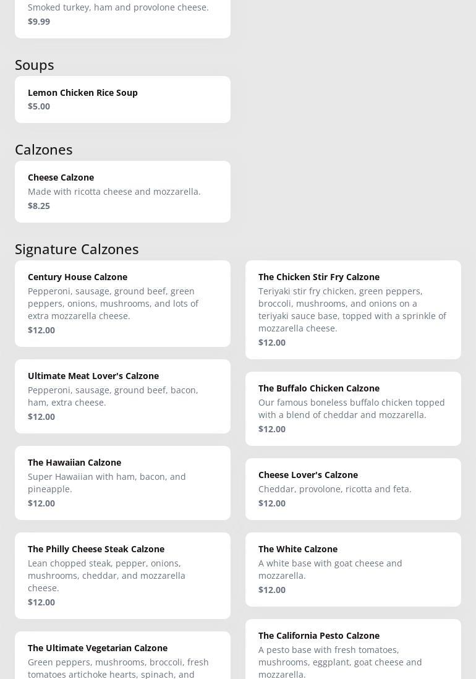Click the Chicken Stir Fry Calzone description text

[352, 310]
